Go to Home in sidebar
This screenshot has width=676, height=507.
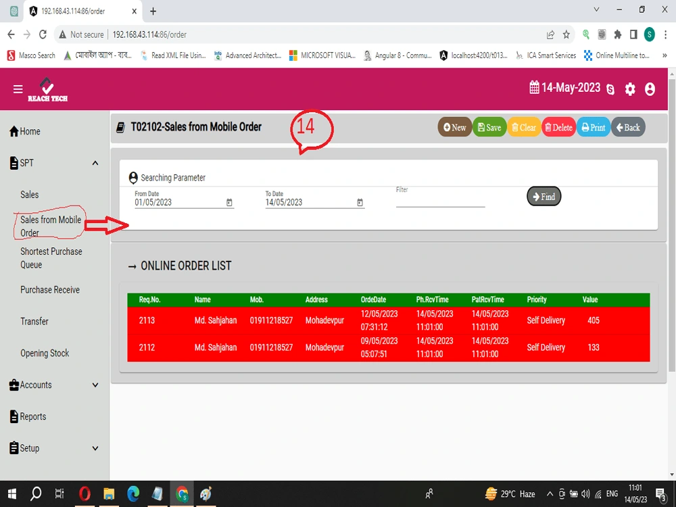[x=25, y=132]
